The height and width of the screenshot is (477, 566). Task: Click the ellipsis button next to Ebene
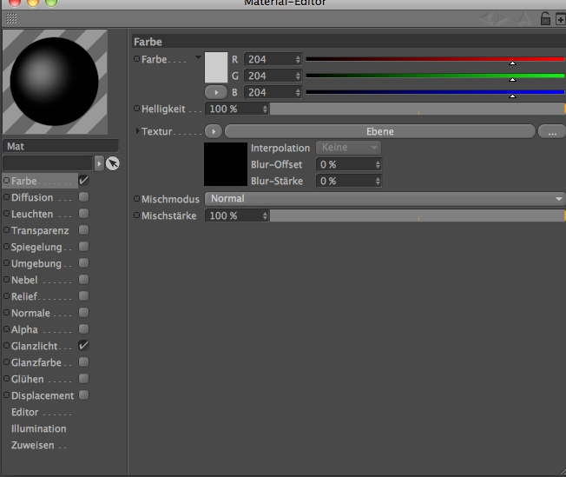[x=552, y=131]
